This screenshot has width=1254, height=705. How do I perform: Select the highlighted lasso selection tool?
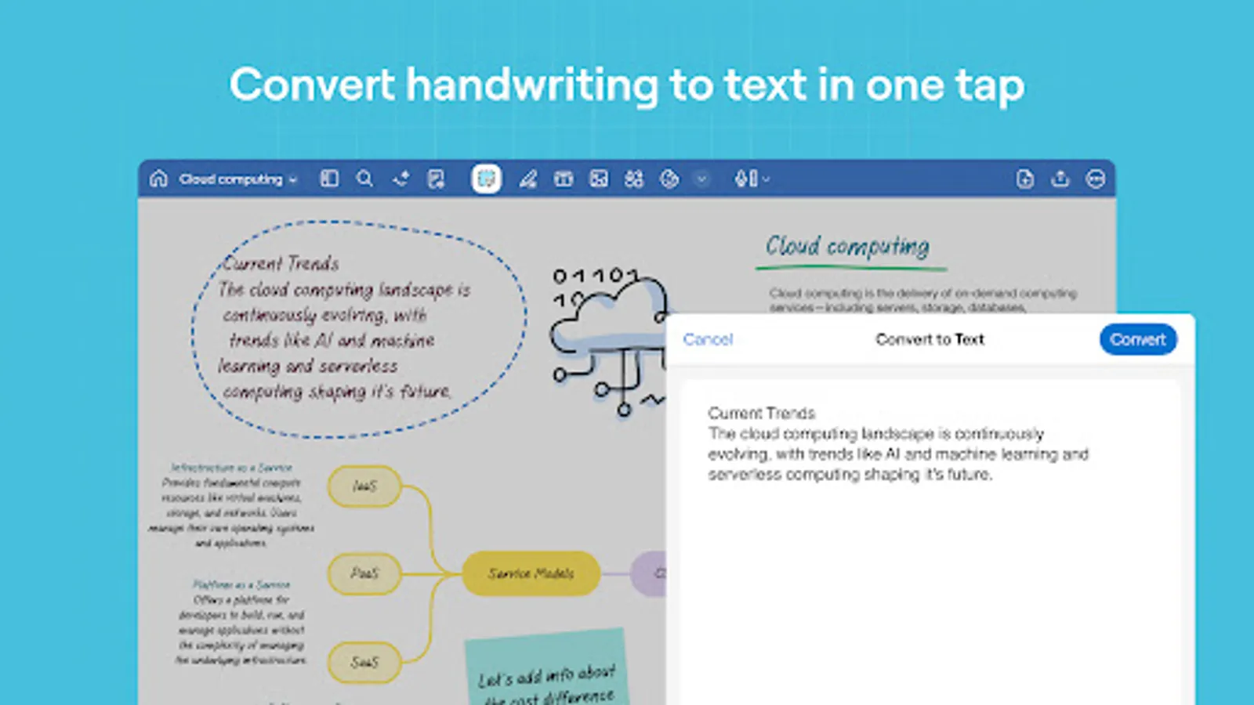point(486,179)
